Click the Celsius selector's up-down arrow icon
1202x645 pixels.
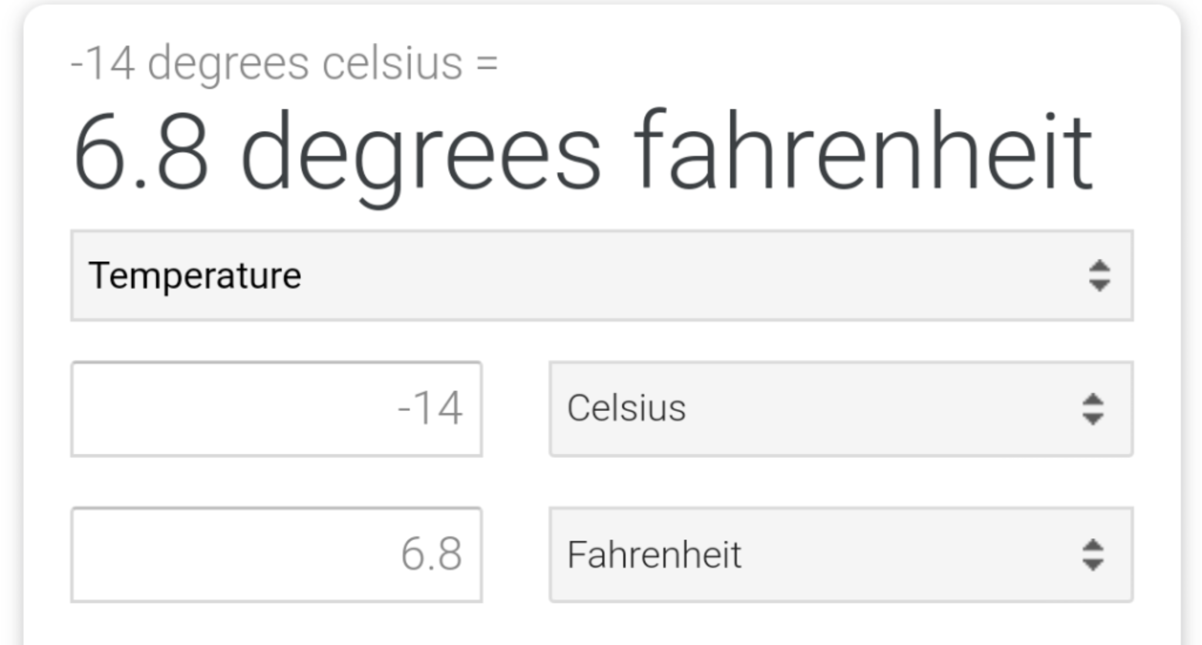(1092, 409)
